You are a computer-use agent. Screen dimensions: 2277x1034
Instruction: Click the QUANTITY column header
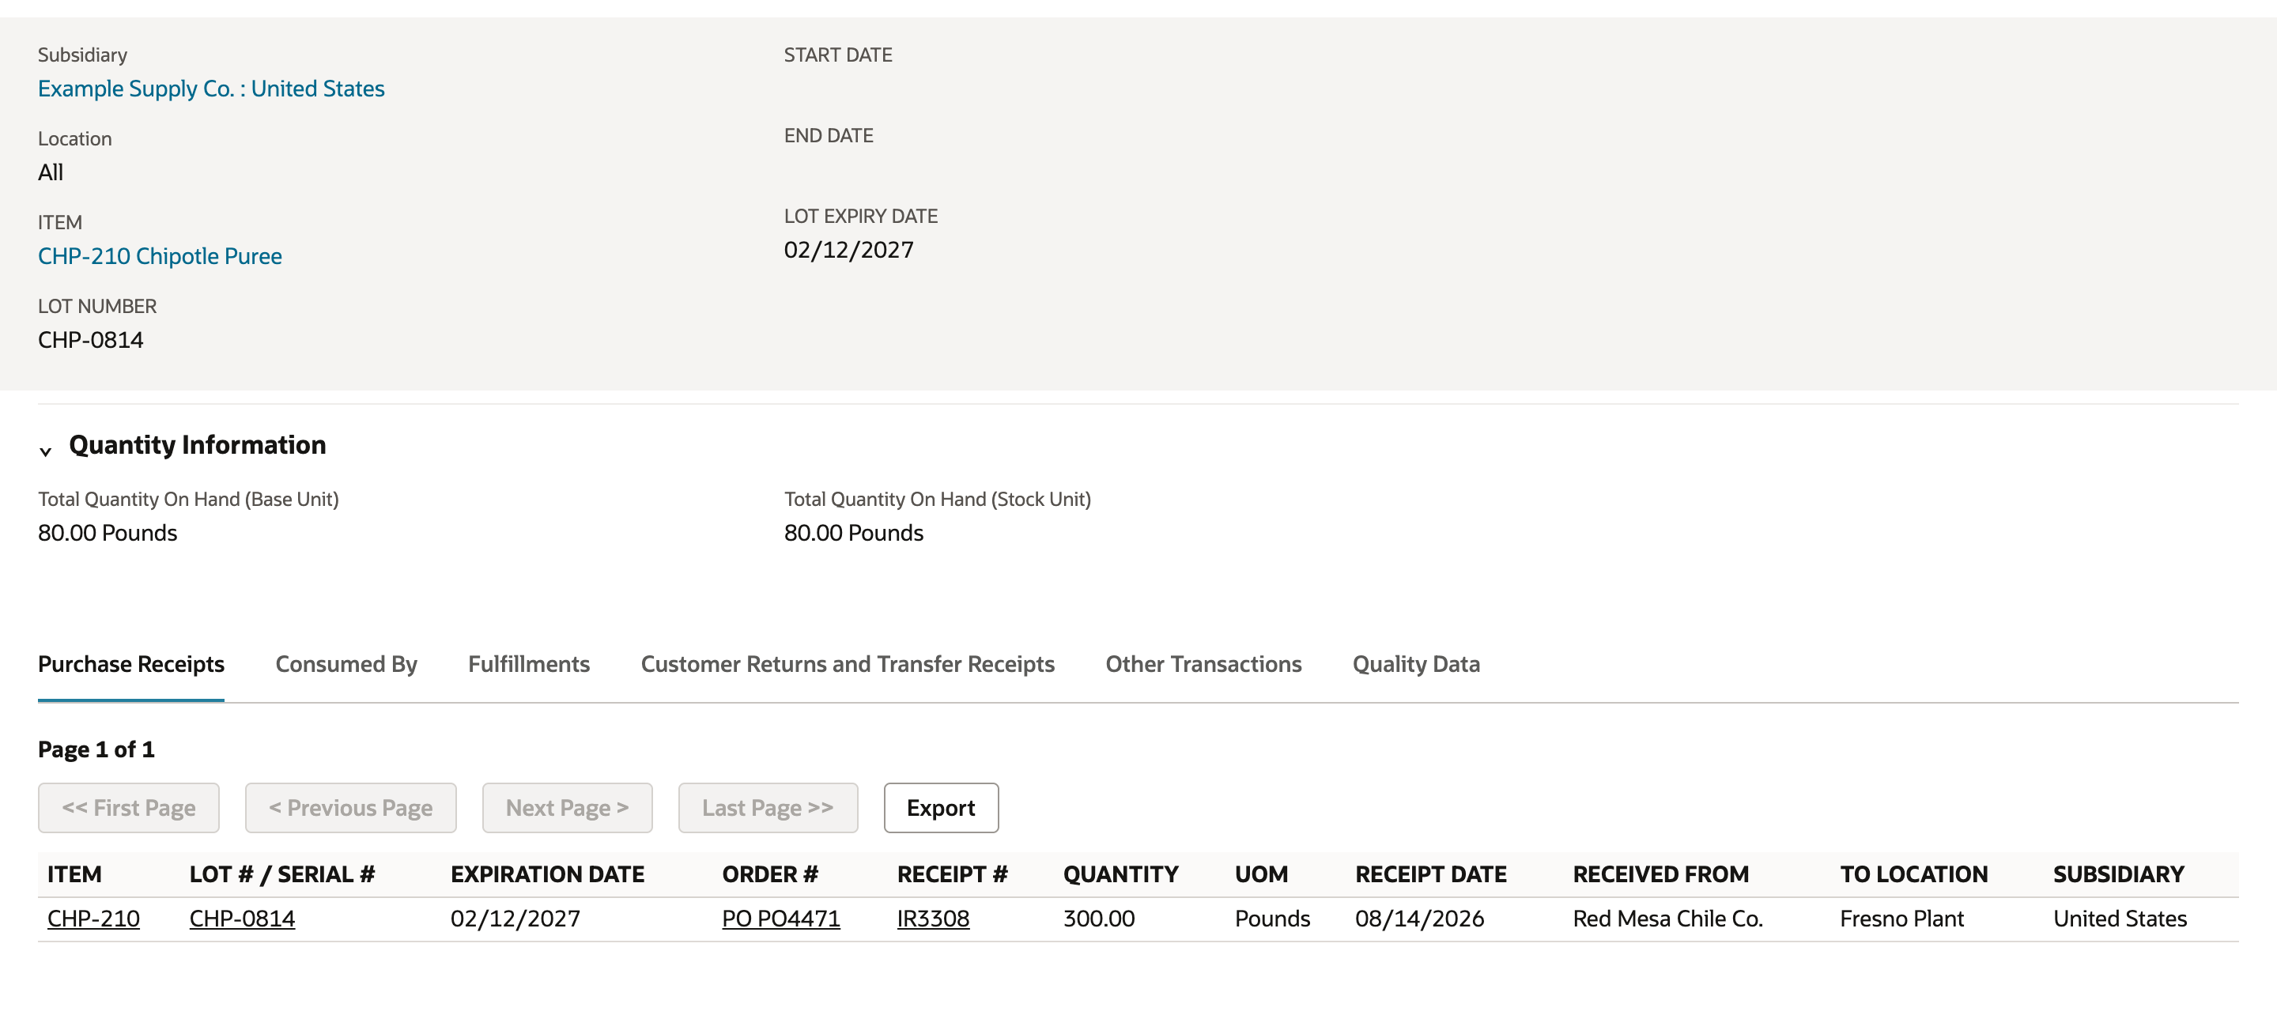click(x=1121, y=875)
